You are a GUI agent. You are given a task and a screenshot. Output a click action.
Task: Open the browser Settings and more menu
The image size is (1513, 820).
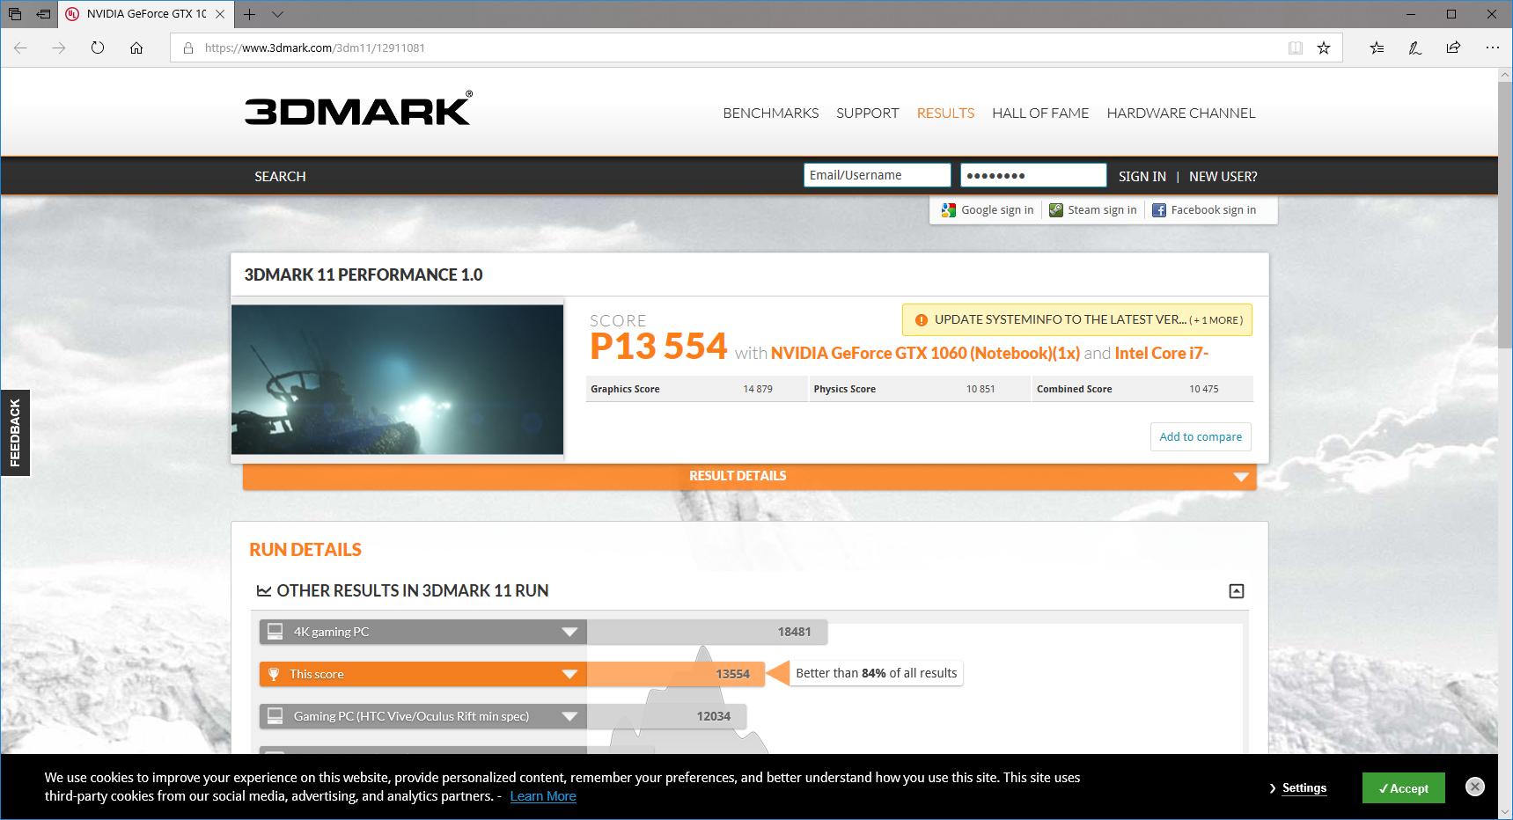point(1492,48)
